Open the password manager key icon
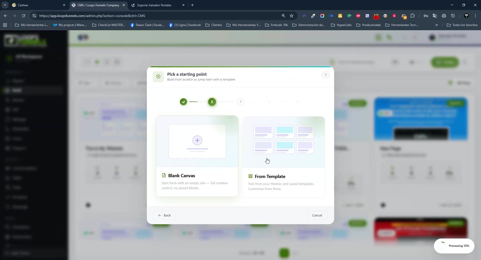The width and height of the screenshot is (481, 260). click(x=426, y=16)
